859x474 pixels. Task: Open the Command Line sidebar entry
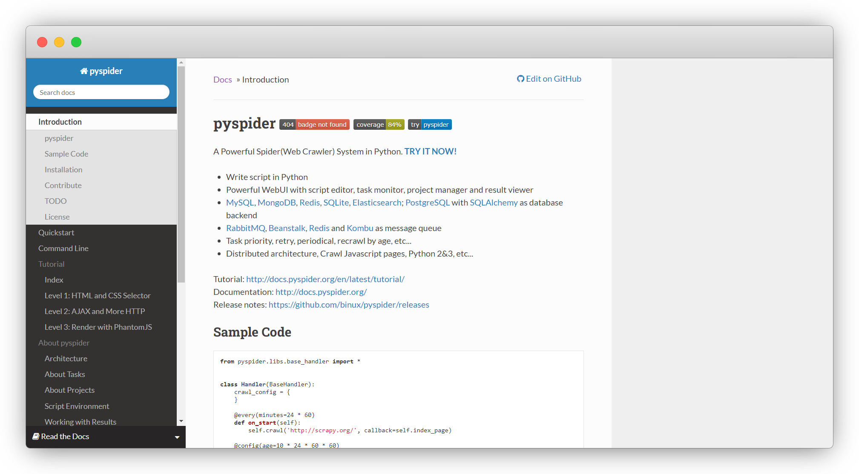click(101, 248)
